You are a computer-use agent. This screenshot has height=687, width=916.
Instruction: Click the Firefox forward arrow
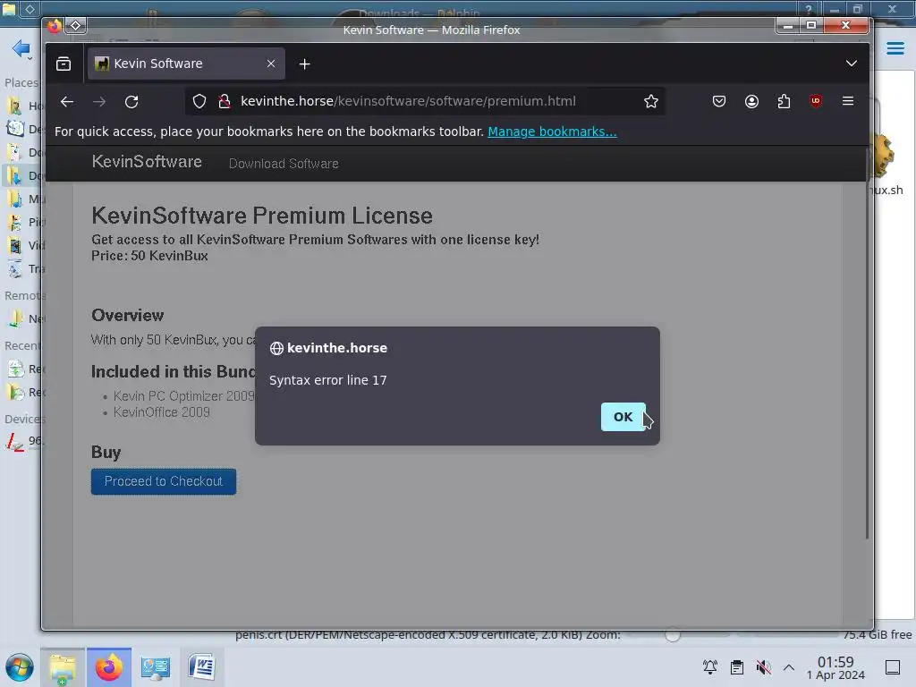tap(99, 102)
